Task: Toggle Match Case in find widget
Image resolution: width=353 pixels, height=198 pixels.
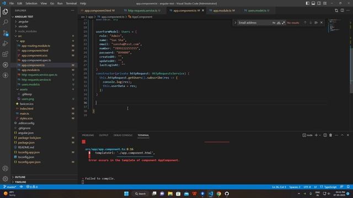Action: [274, 23]
